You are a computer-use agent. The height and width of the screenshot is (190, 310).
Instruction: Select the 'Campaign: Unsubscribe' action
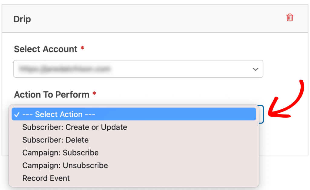(x=65, y=166)
